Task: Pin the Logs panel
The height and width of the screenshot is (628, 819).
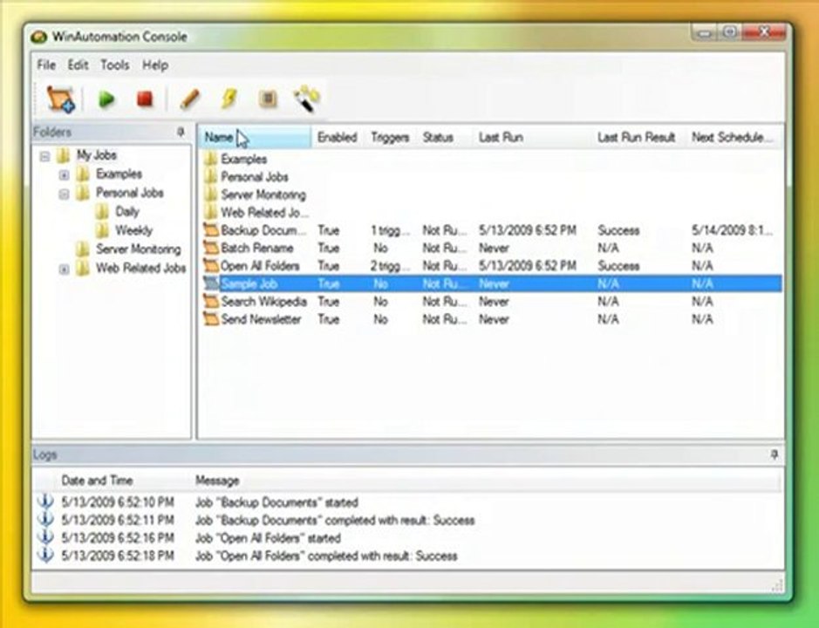Action: click(x=775, y=454)
